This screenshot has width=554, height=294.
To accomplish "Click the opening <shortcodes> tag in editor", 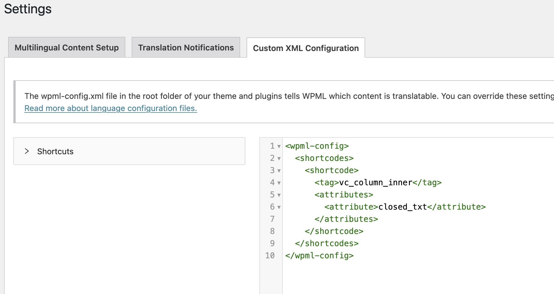I will tap(324, 158).
